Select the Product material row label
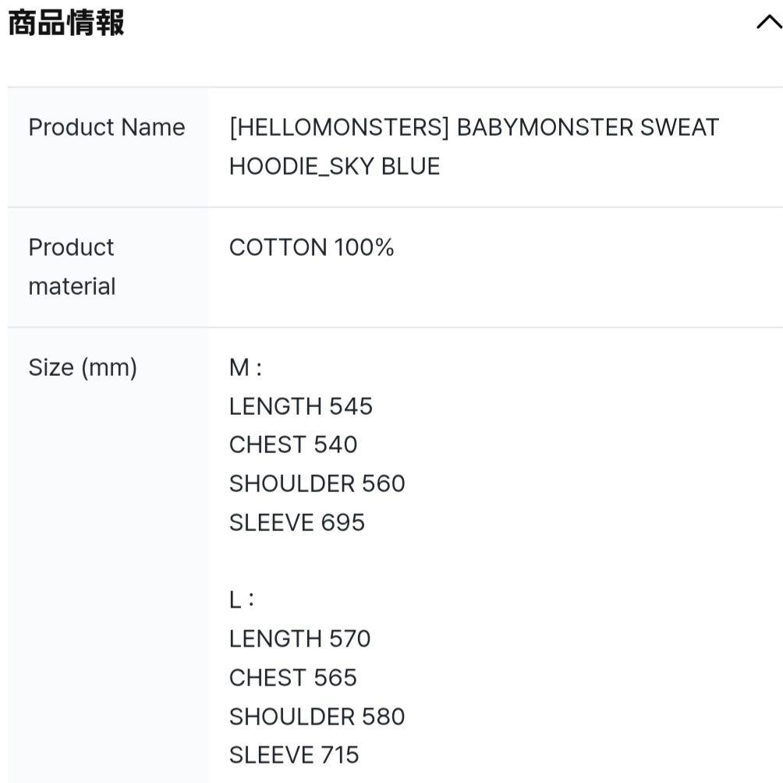This screenshot has height=783, width=783. tap(71, 266)
